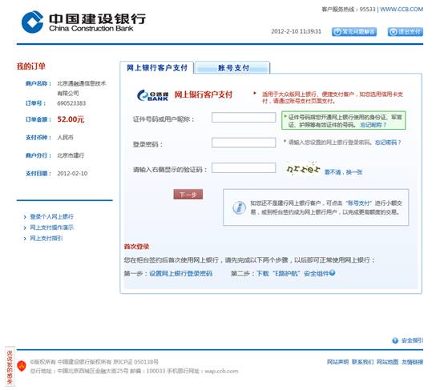Image resolution: width=444 pixels, height=390 pixels.
Task: Click the payment date 2012-02-10
Action: tap(72, 174)
